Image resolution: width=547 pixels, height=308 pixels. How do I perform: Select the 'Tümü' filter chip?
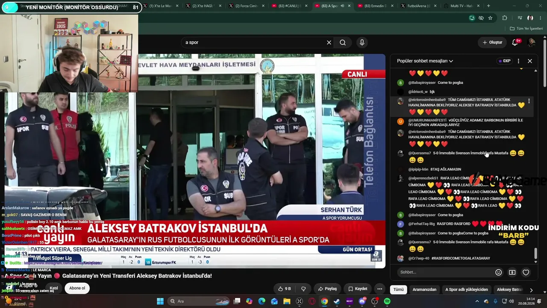coord(398,290)
